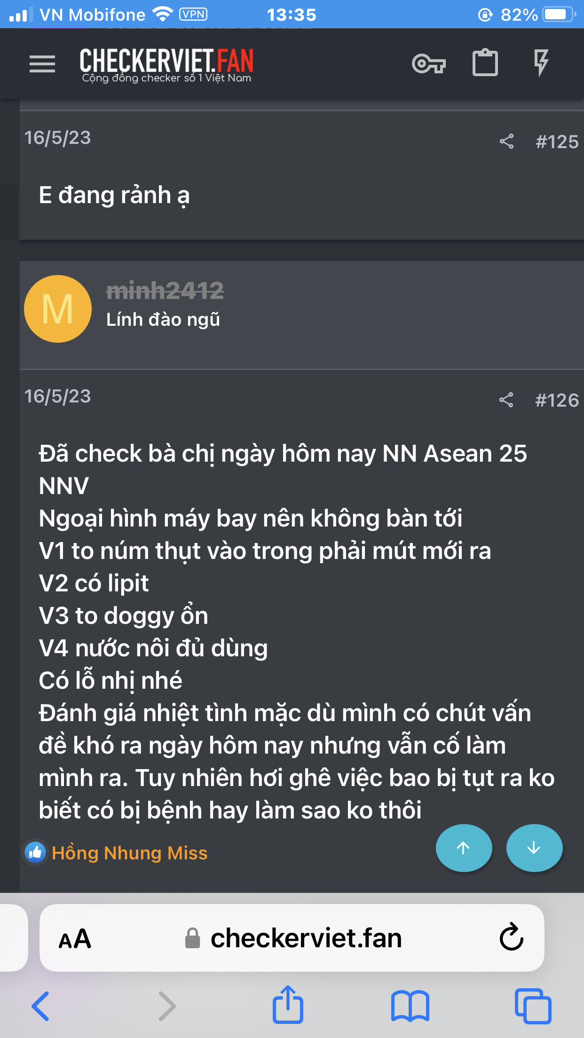Open Safari tabs overview icon
The width and height of the screenshot is (584, 1038).
533,1006
